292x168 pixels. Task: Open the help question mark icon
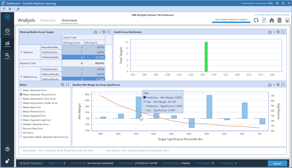(x=7, y=149)
